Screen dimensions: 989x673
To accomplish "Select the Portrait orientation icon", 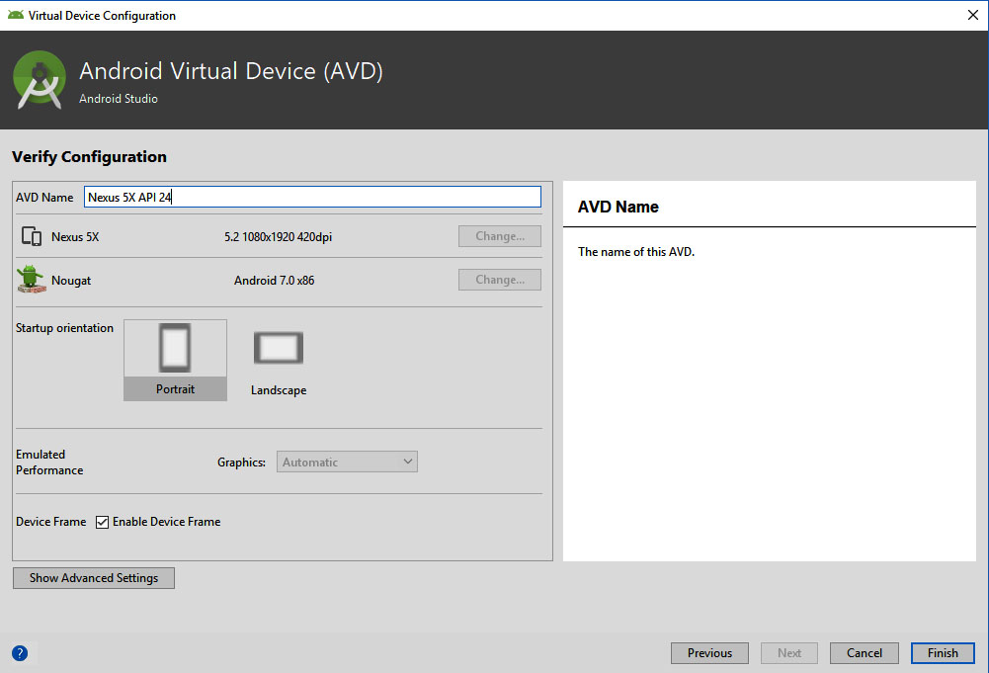I will pos(175,349).
